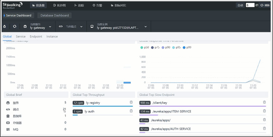Viewport: 273px width, 137px height.
Task: Open the 指标对比 metrics comparison menu
Action: pyautogui.click(x=118, y=5)
